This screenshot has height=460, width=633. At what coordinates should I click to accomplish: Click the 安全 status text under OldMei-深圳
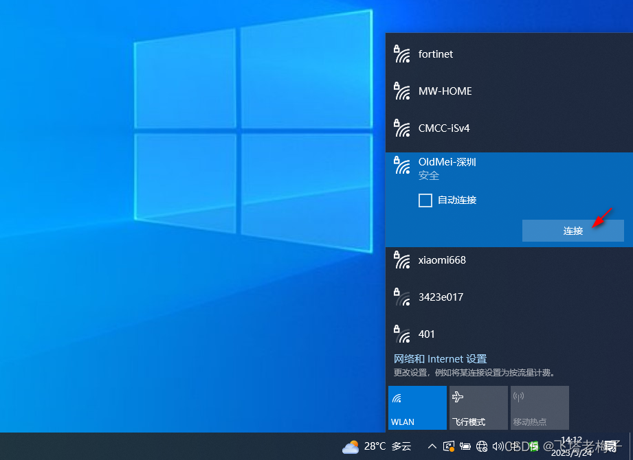(x=429, y=175)
